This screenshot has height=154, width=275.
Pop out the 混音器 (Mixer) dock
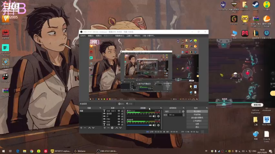click(x=161, y=108)
